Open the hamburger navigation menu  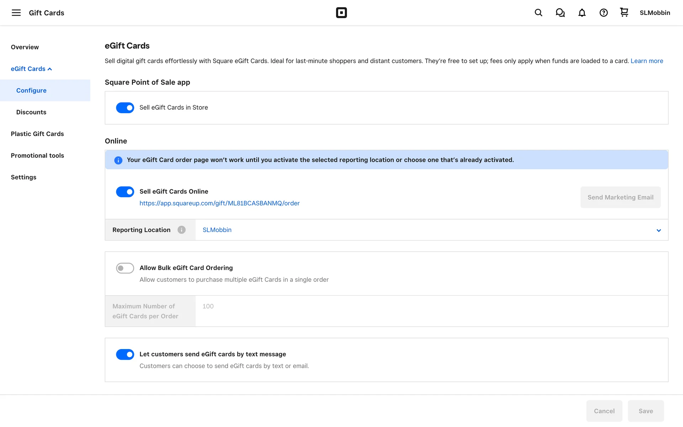16,13
